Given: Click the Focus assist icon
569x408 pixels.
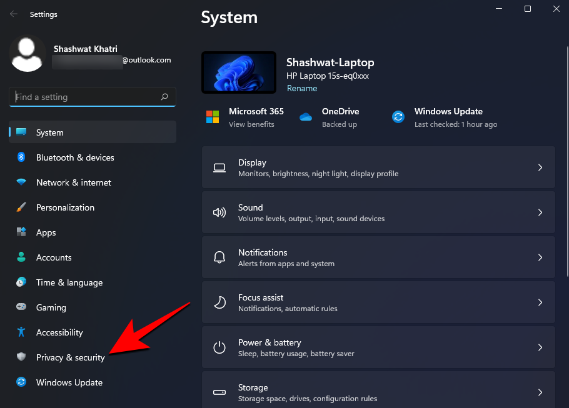Looking at the screenshot, I should click(219, 302).
